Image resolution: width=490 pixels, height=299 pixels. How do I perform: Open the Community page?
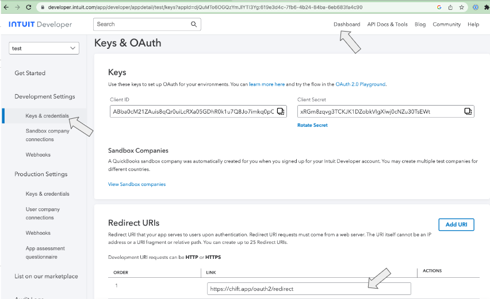tap(446, 24)
